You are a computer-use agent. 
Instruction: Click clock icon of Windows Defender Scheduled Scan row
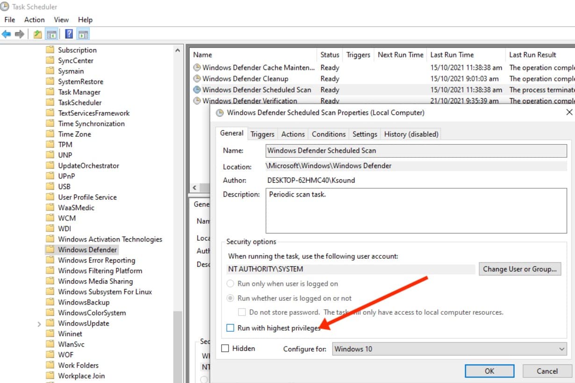click(x=197, y=90)
